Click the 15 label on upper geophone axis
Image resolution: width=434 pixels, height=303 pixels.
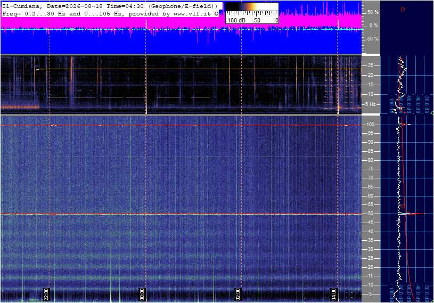point(370,85)
